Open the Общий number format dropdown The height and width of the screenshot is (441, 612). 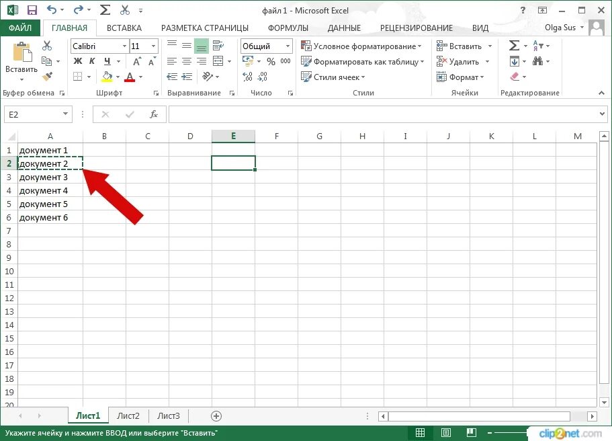tap(288, 46)
